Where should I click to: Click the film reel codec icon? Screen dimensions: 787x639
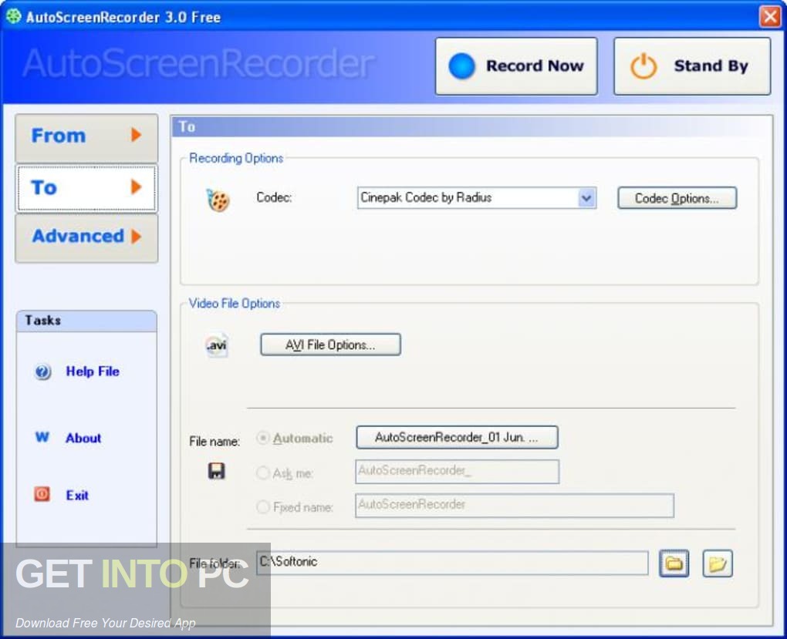[x=218, y=200]
